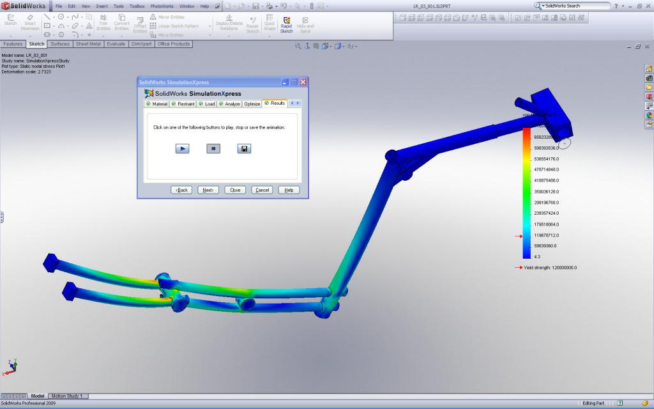654x409 pixels.
Task: Open the File Explorer pane tab
Action: click(649, 87)
